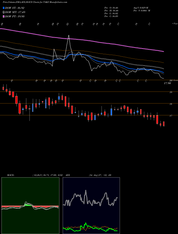This screenshot has height=234, width=178.
Task: Click inside the dark blue ADX chart panel
Action: point(91,206)
